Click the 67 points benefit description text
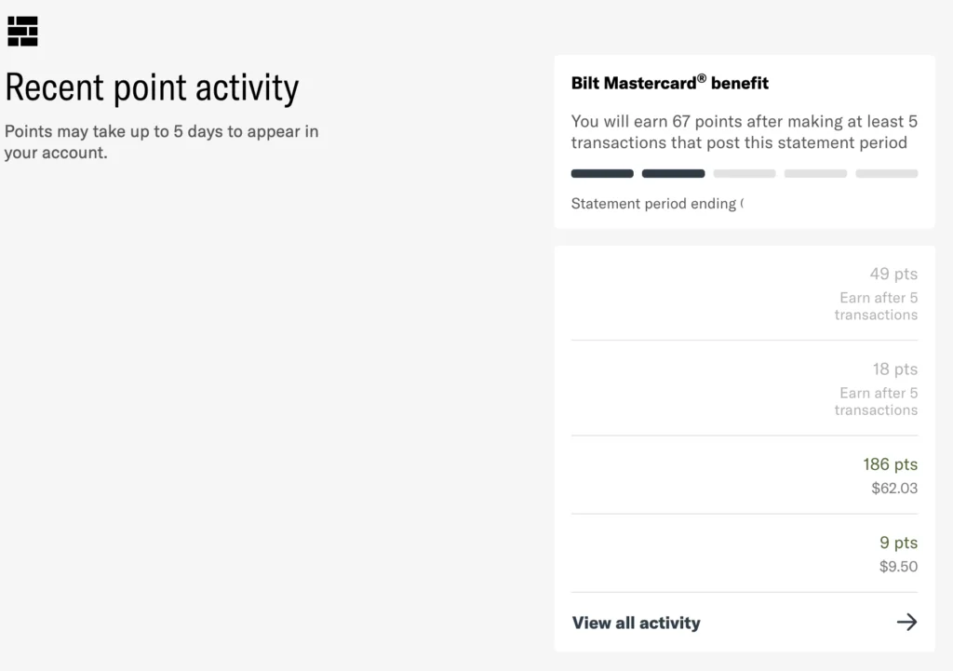The width and height of the screenshot is (953, 671). click(x=744, y=131)
